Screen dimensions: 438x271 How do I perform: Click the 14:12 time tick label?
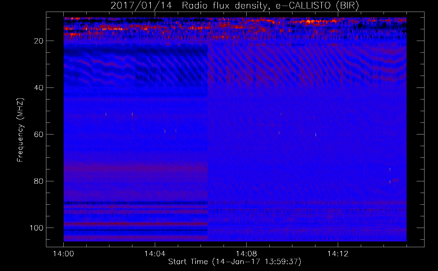point(338,254)
